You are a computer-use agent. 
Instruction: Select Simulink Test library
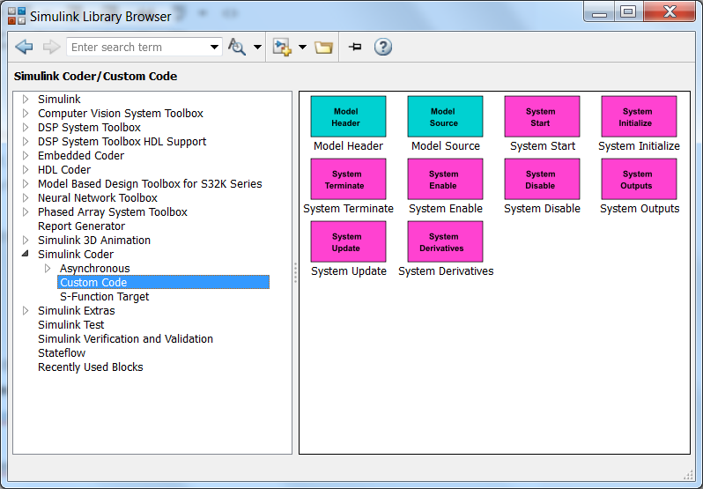(x=70, y=325)
